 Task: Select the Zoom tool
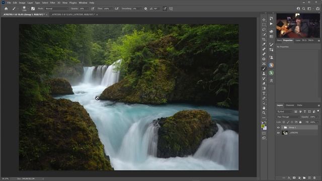coord(264,113)
